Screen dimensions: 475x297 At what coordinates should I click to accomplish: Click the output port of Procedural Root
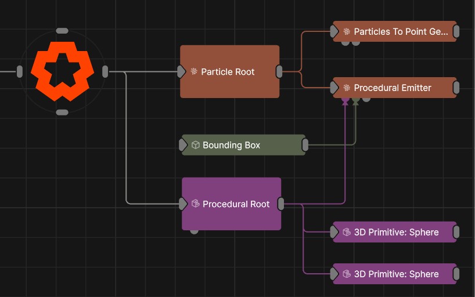click(x=281, y=204)
